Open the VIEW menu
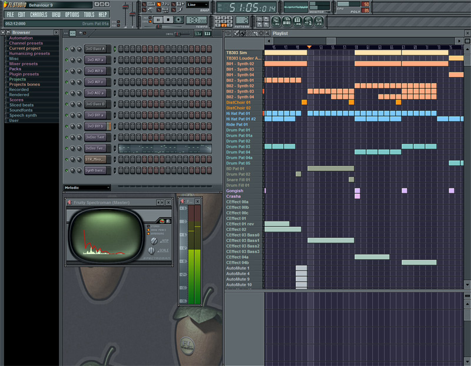471x366 pixels. coord(56,14)
